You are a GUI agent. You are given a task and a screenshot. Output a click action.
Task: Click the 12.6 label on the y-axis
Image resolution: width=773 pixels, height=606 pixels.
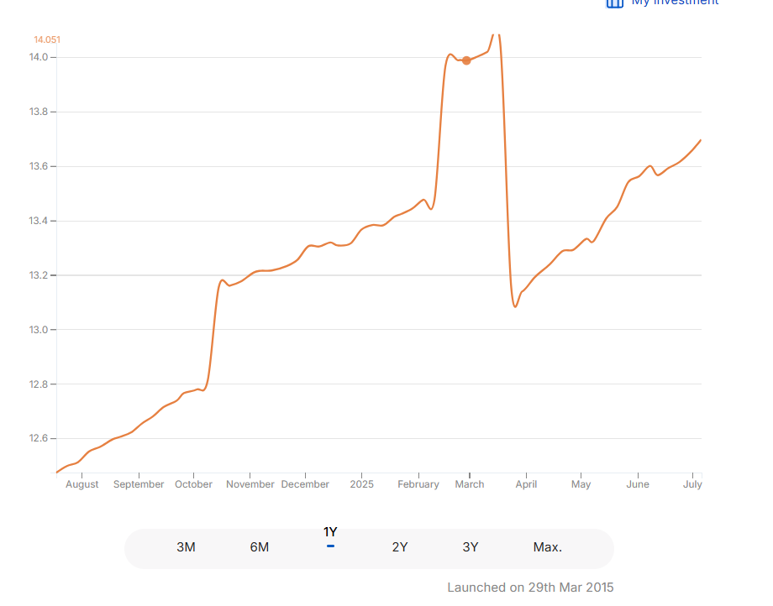point(39,438)
